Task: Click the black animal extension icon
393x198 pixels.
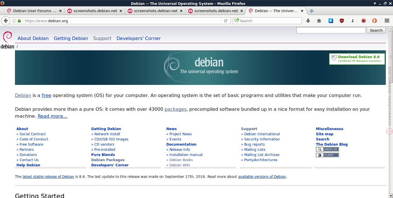Action: coord(353,21)
